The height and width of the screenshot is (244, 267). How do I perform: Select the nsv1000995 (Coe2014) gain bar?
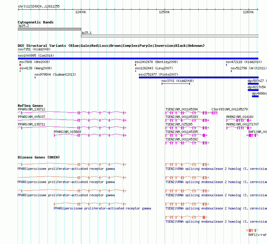[138, 59]
